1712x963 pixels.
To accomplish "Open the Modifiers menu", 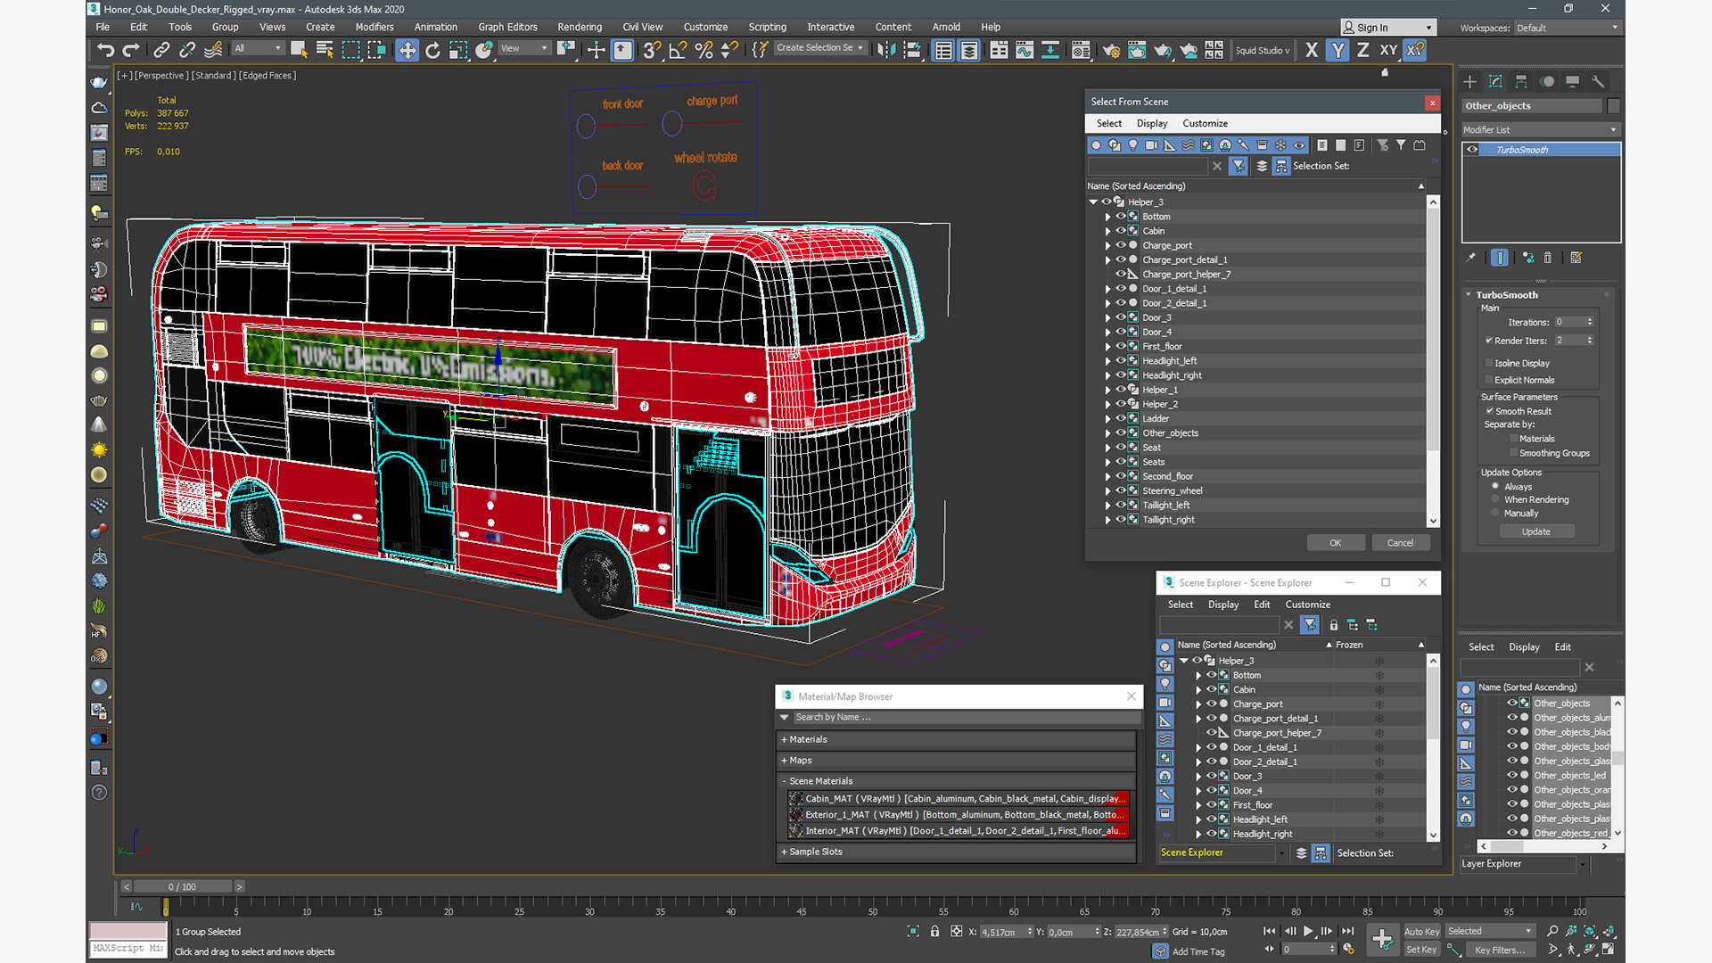I will (x=374, y=27).
